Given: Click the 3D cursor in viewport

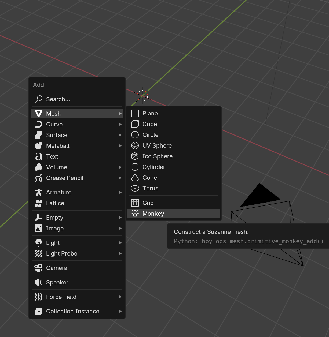Looking at the screenshot, I should [142, 96].
